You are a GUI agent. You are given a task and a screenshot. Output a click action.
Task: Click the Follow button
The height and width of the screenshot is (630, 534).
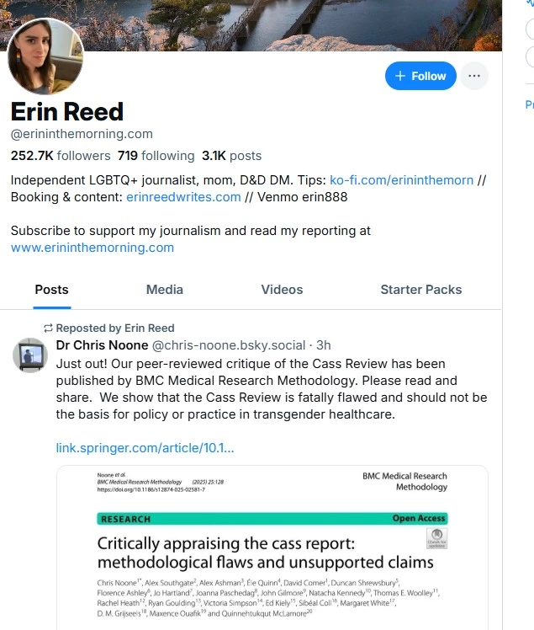[420, 76]
